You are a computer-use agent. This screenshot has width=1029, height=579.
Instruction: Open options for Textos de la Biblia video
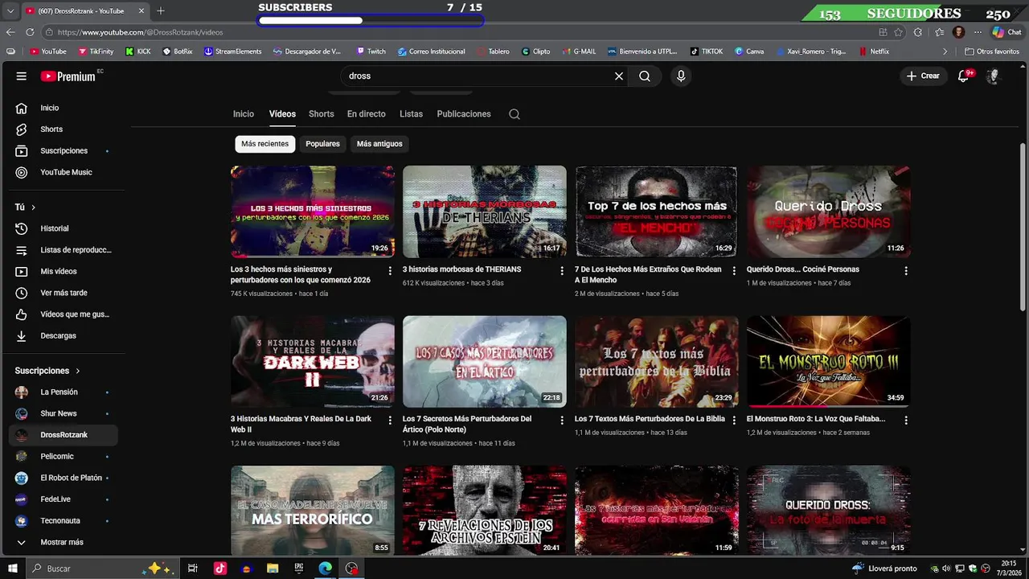(734, 421)
